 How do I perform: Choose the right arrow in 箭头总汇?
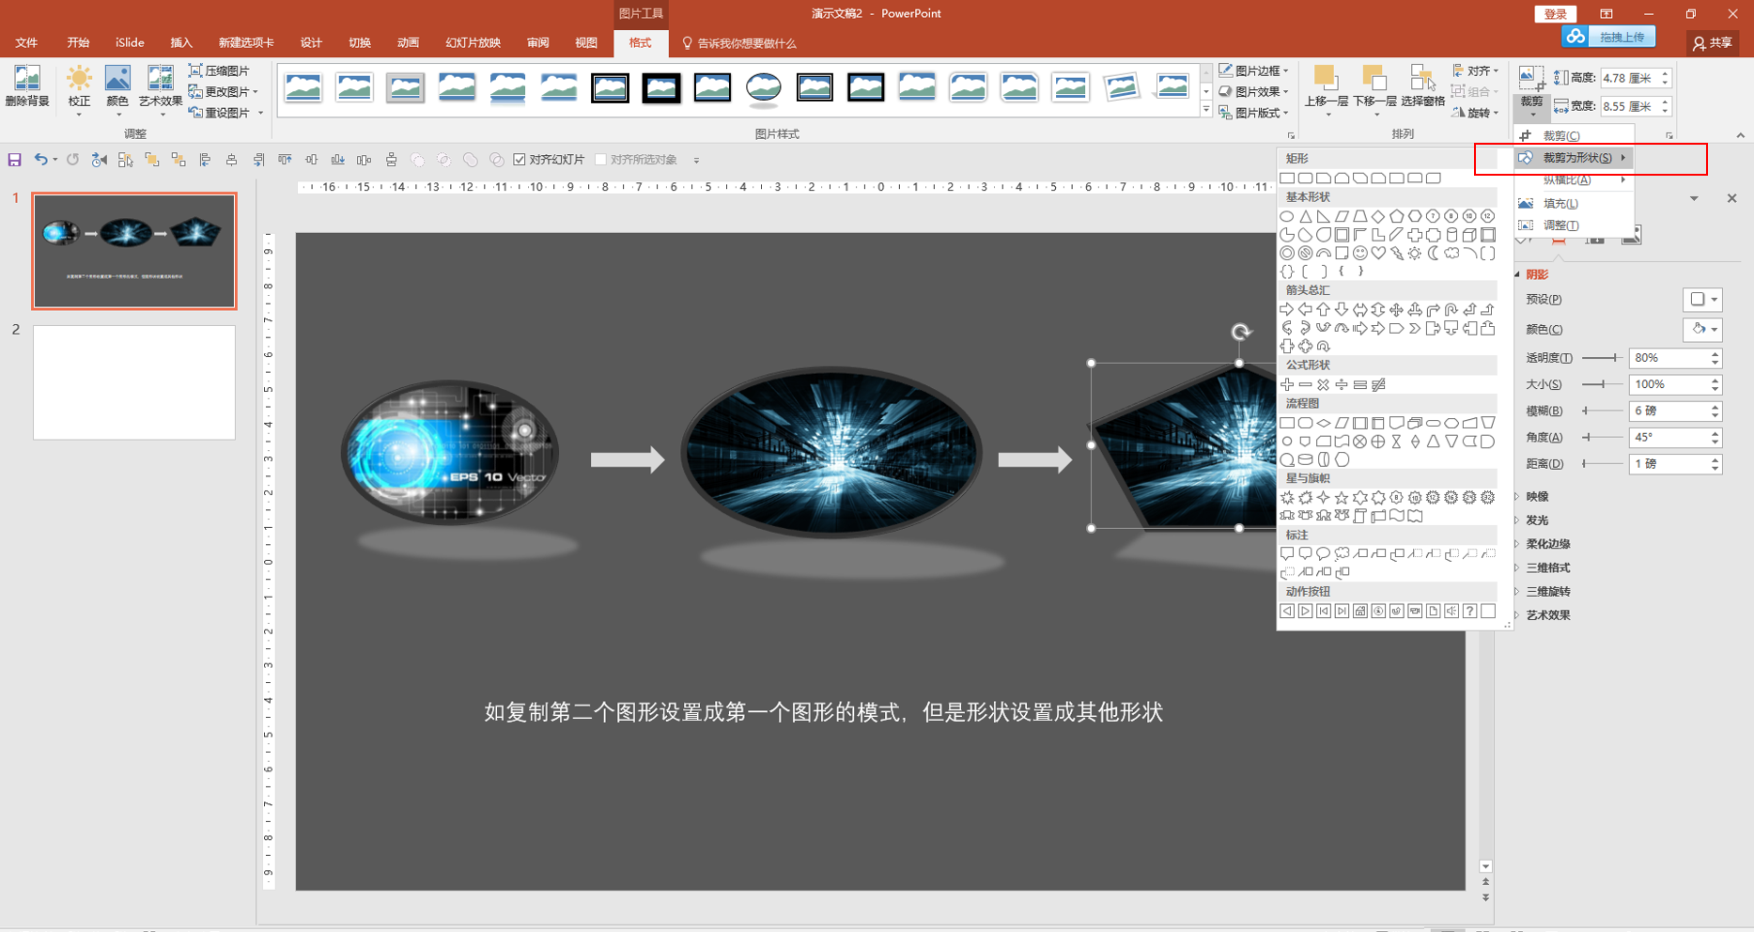pos(1287,309)
